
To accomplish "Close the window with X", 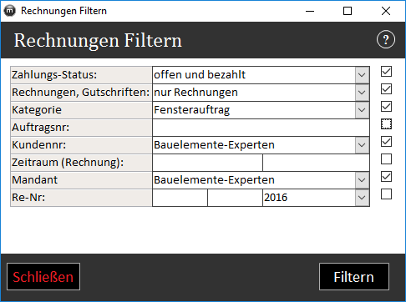I will [386, 11].
